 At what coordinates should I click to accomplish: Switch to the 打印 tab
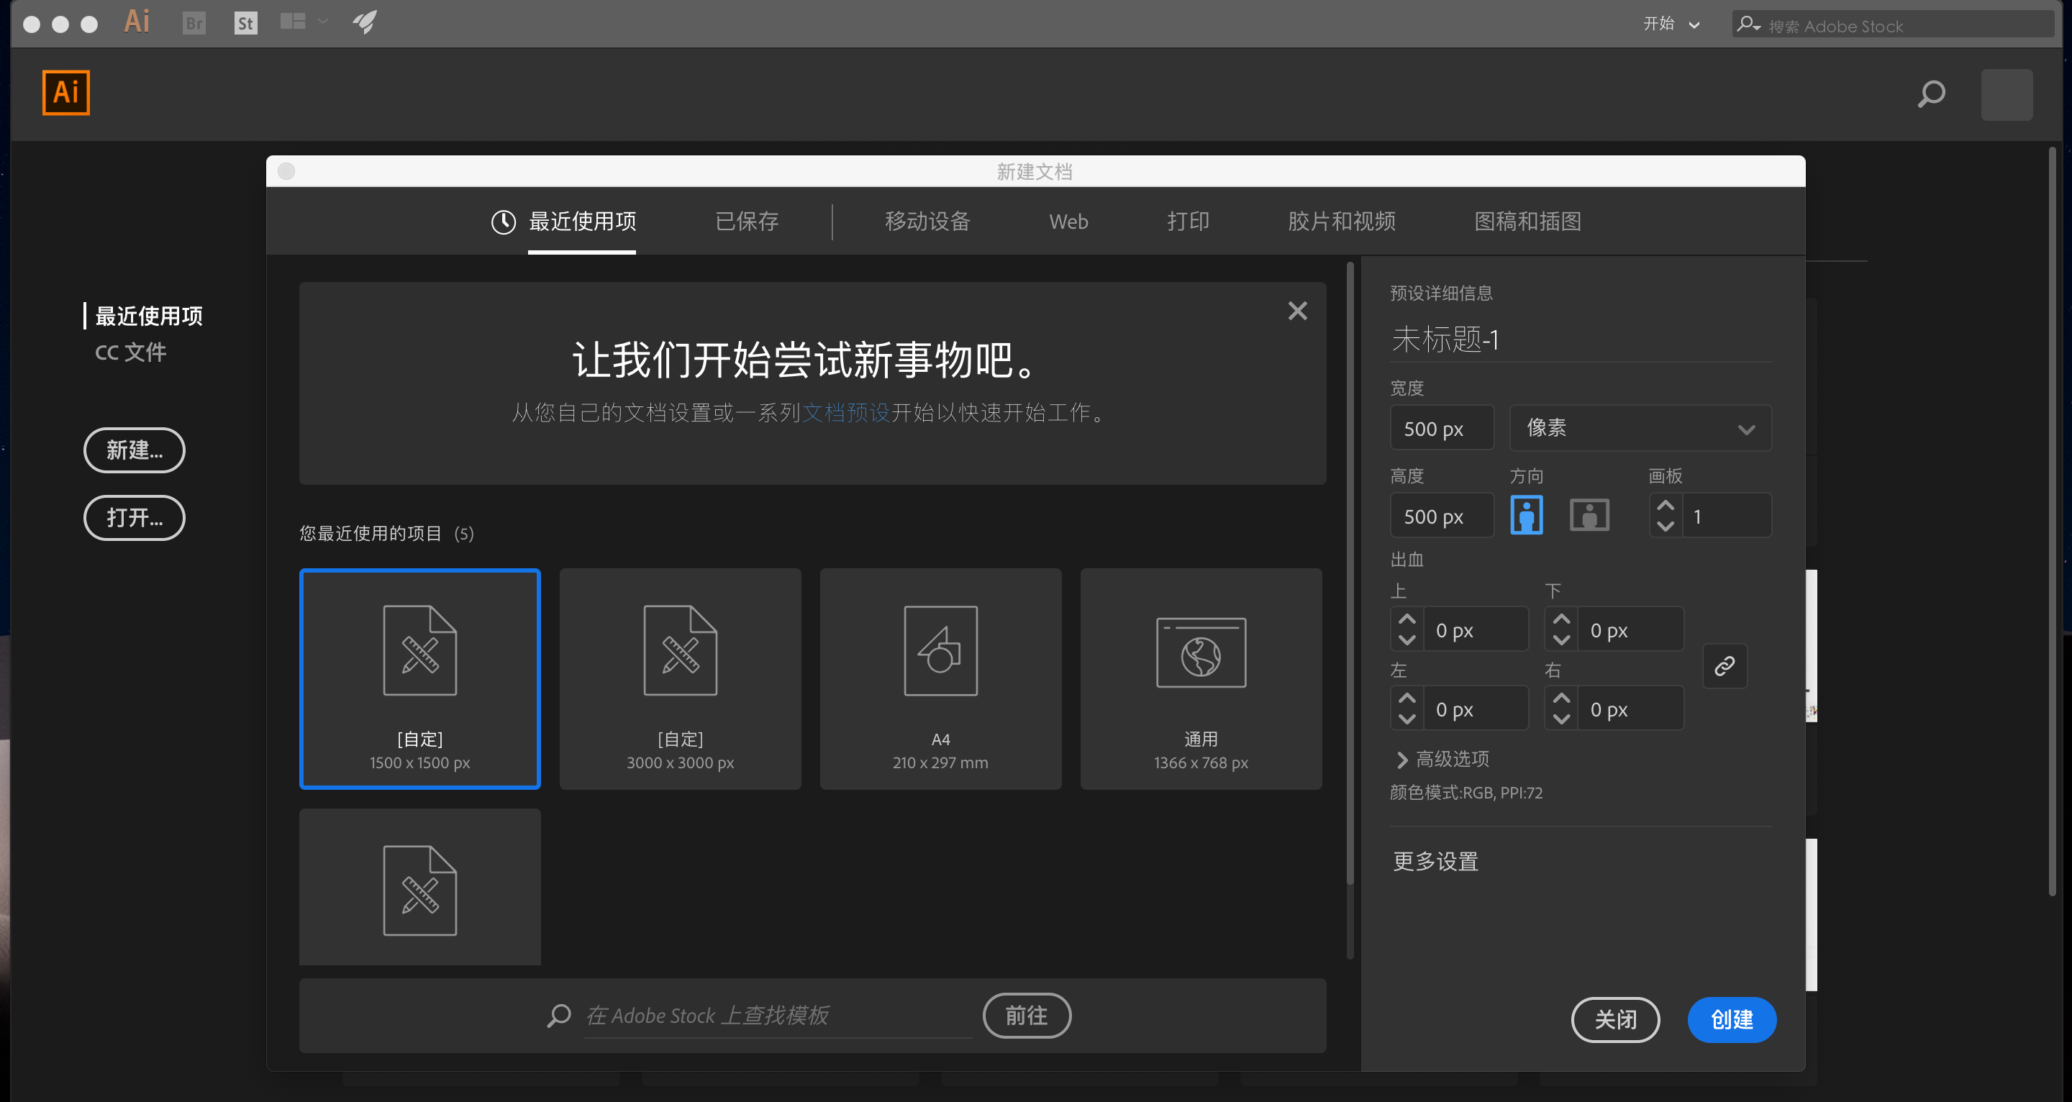click(1187, 222)
